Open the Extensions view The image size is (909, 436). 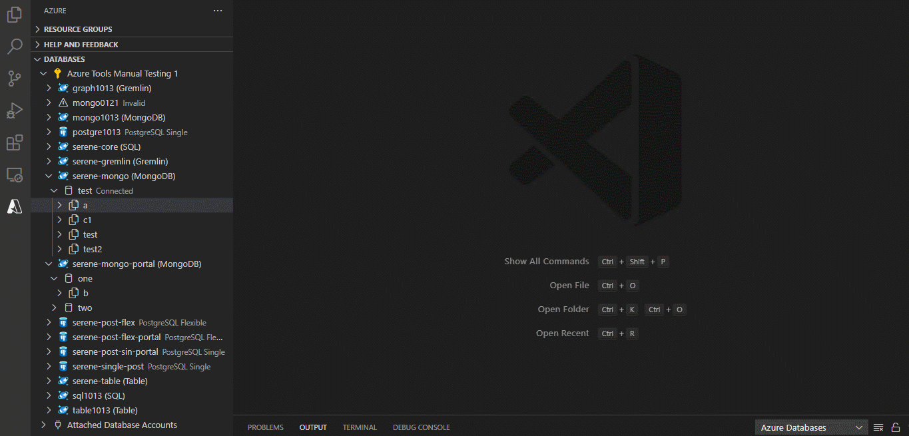click(x=15, y=142)
